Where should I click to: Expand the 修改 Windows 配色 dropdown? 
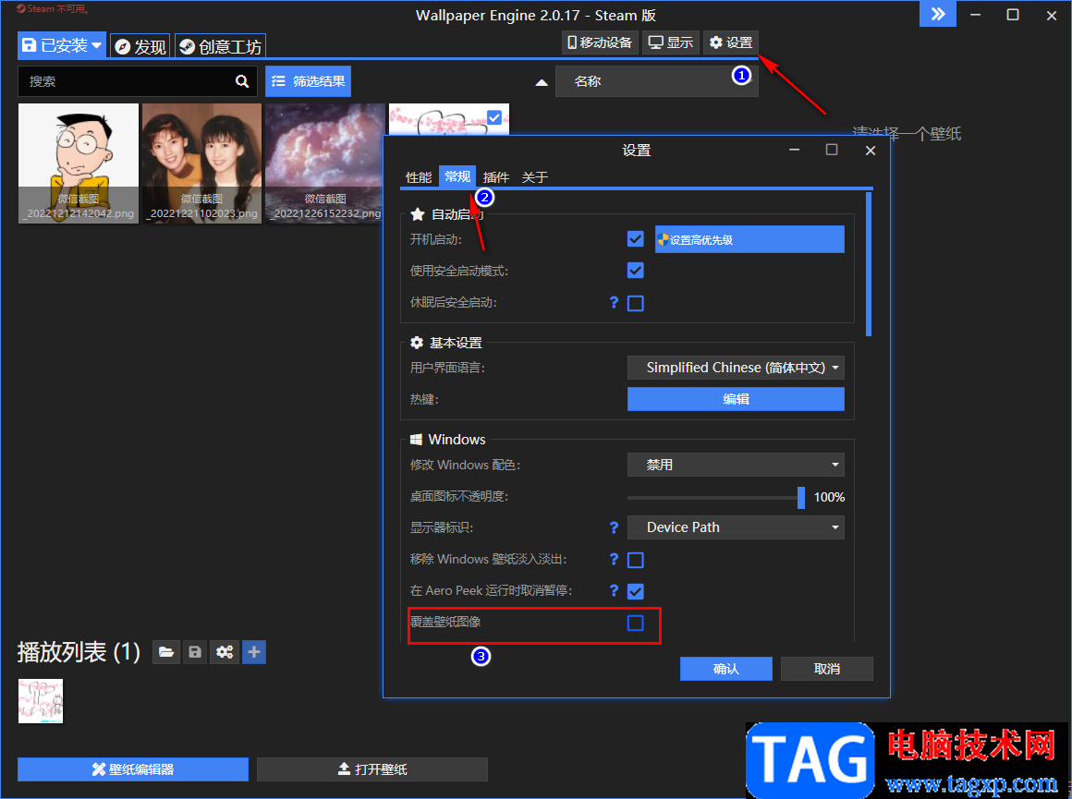pos(736,465)
